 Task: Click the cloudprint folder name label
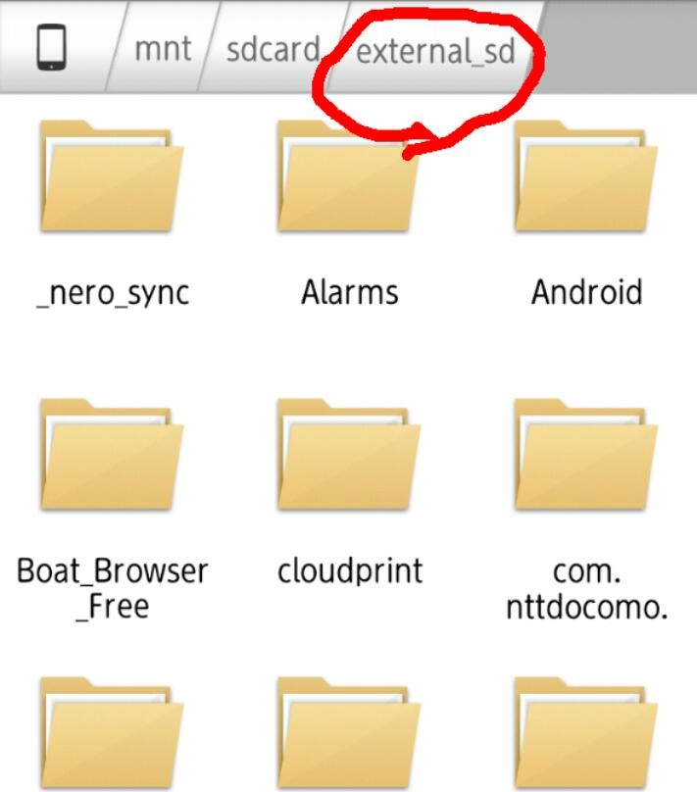tap(350, 571)
